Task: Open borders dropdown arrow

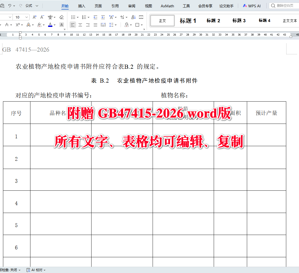Action: [x=142, y=25]
